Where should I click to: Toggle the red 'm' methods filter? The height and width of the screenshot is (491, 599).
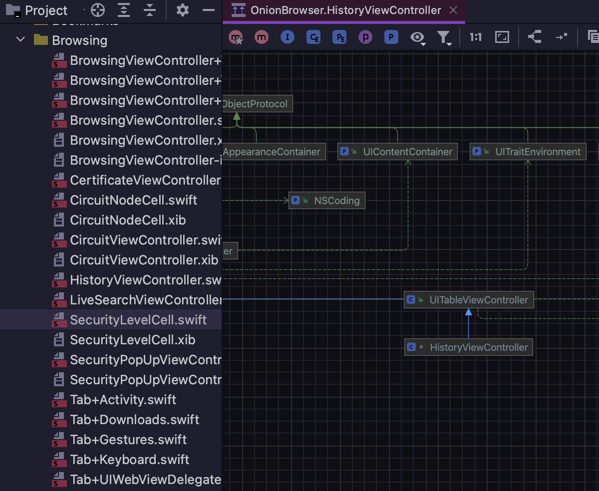pyautogui.click(x=262, y=37)
